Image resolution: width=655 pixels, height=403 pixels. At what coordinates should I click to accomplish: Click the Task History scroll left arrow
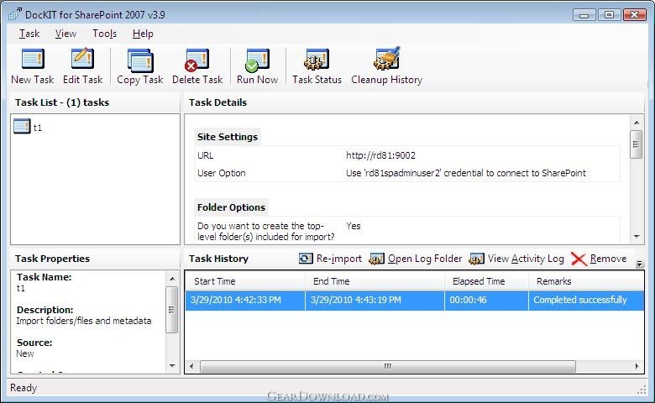point(191,366)
